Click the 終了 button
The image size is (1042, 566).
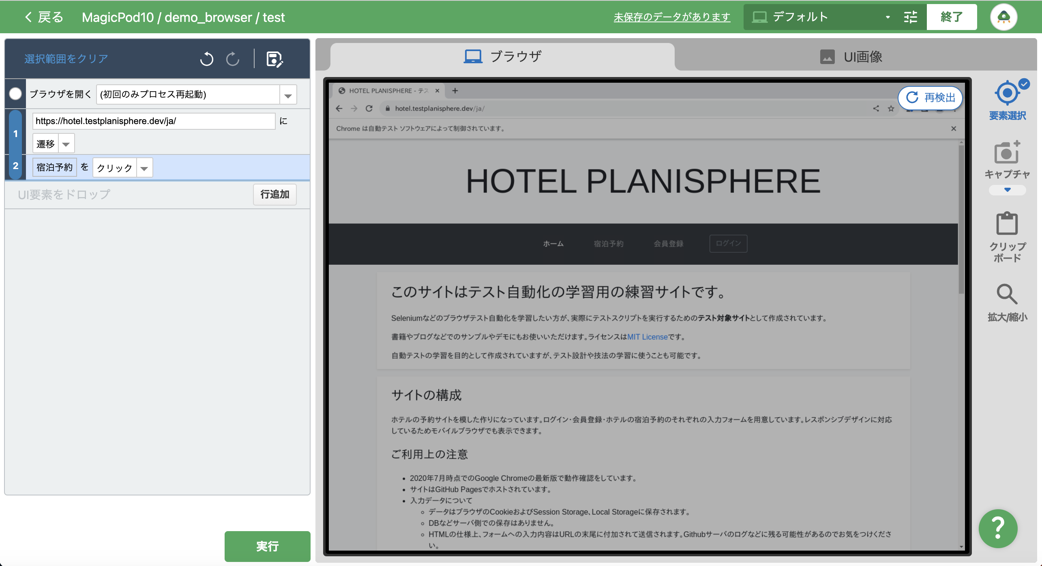pyautogui.click(x=951, y=17)
